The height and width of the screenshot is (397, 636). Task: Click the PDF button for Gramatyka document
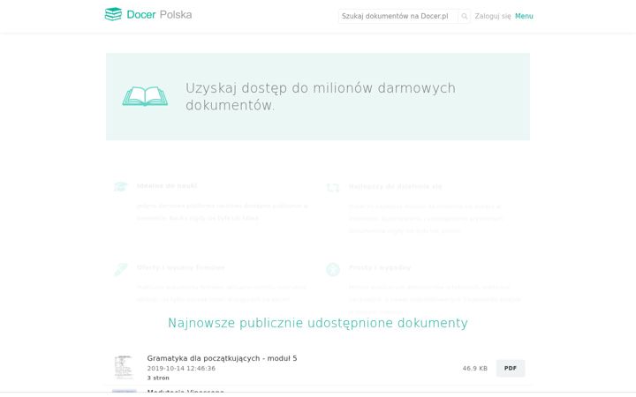point(511,368)
